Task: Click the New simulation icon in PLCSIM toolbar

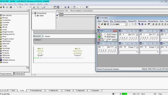Action: point(99,24)
